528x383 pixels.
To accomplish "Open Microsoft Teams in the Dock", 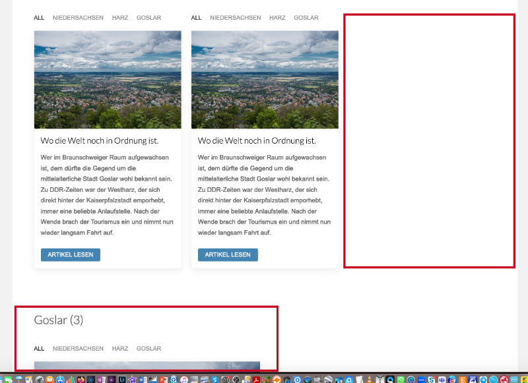I will (x=442, y=380).
